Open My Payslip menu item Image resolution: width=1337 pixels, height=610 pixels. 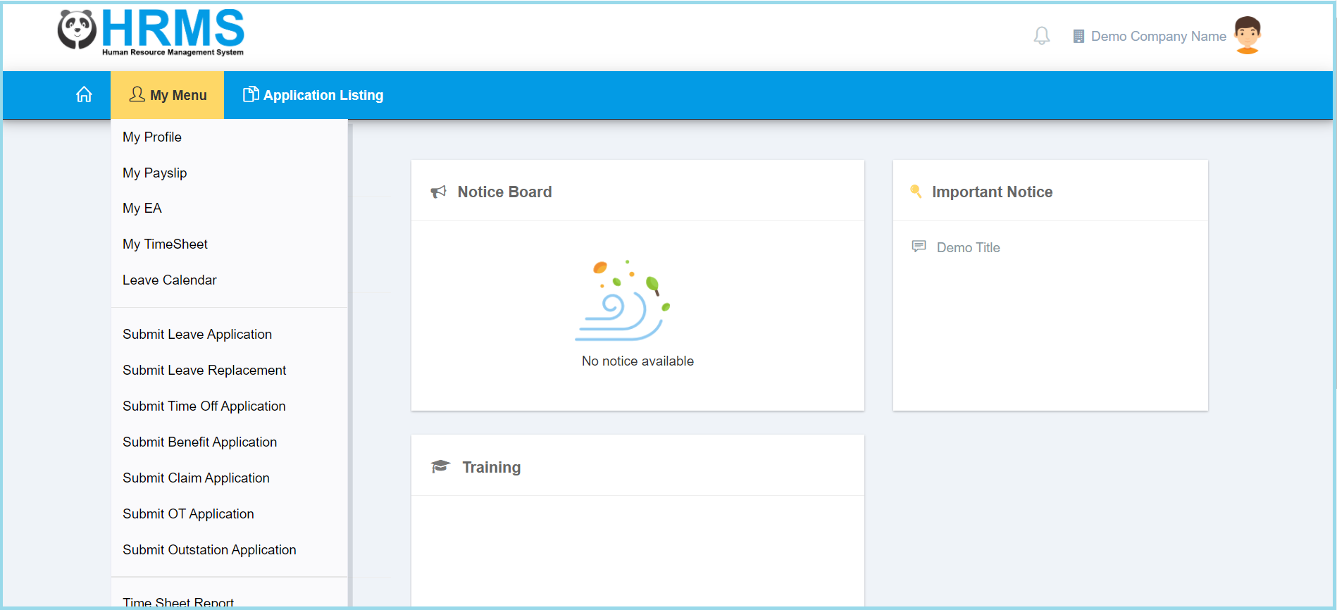(x=155, y=173)
